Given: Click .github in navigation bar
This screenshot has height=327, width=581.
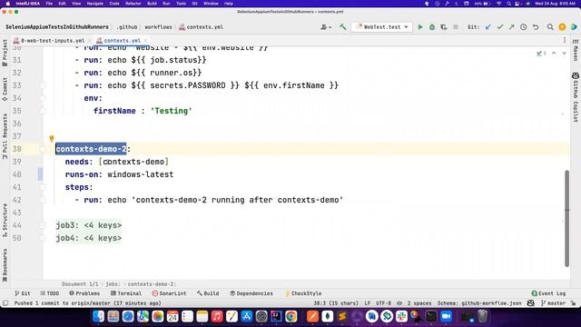Looking at the screenshot, I should coord(127,27).
